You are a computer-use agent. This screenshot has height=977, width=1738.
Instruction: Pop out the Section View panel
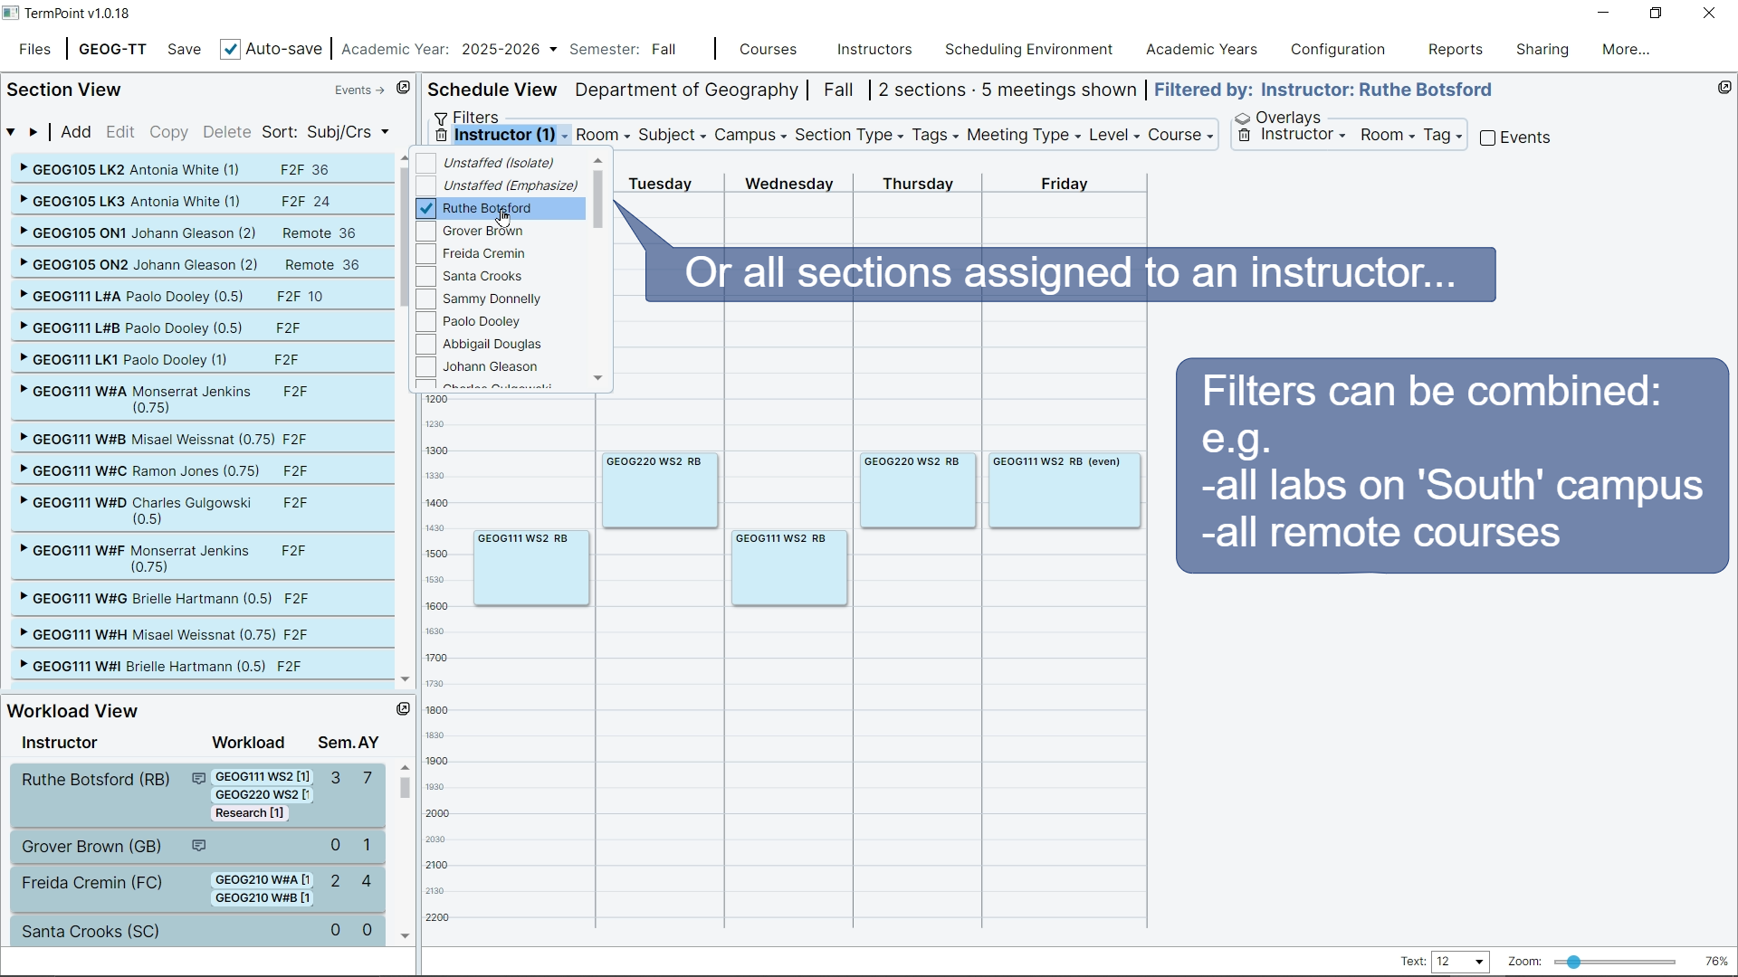coord(404,88)
